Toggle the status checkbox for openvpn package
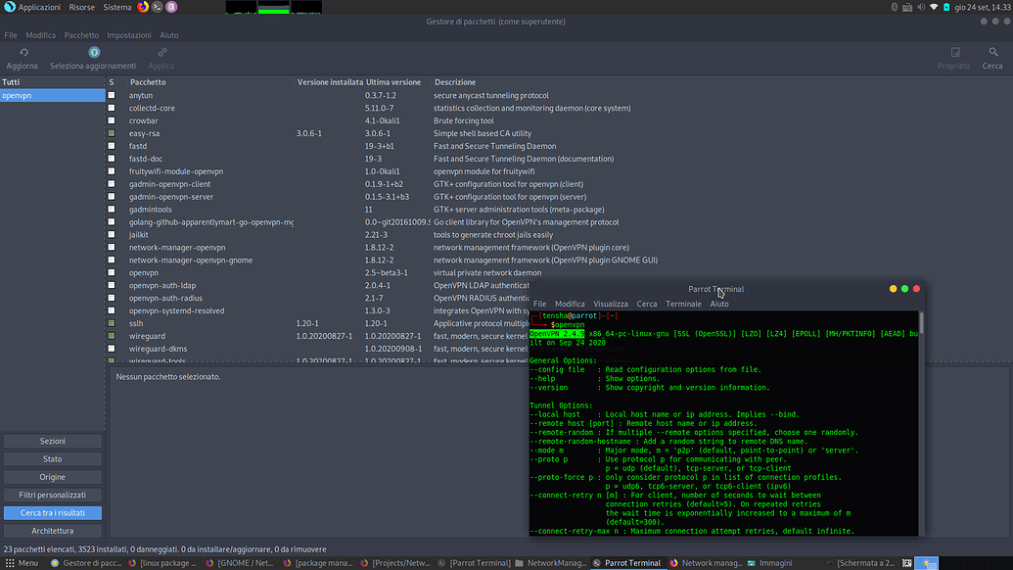 tap(112, 272)
